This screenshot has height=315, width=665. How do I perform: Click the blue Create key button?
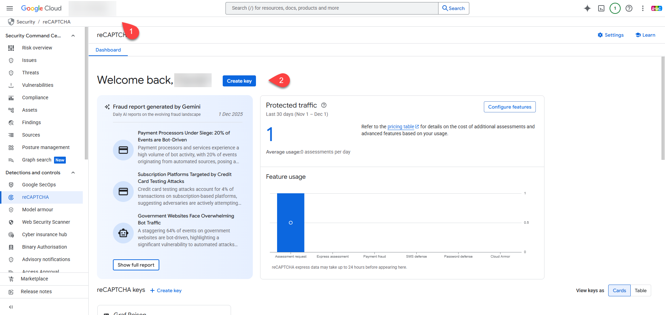pos(239,81)
